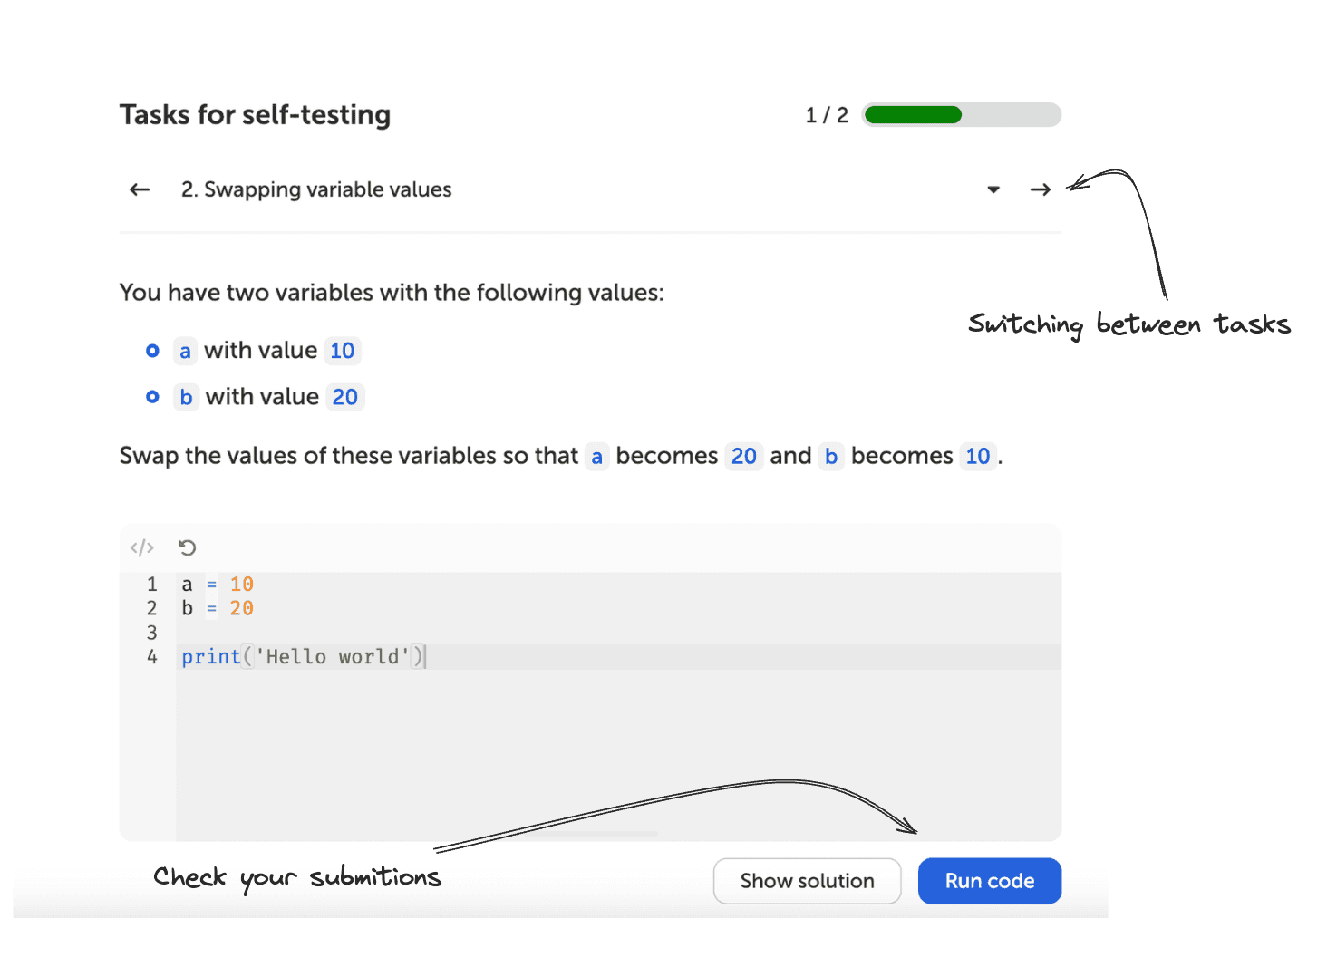The width and height of the screenshot is (1327, 977).
Task: Open task '2. Swapping variable values'
Action: [315, 189]
